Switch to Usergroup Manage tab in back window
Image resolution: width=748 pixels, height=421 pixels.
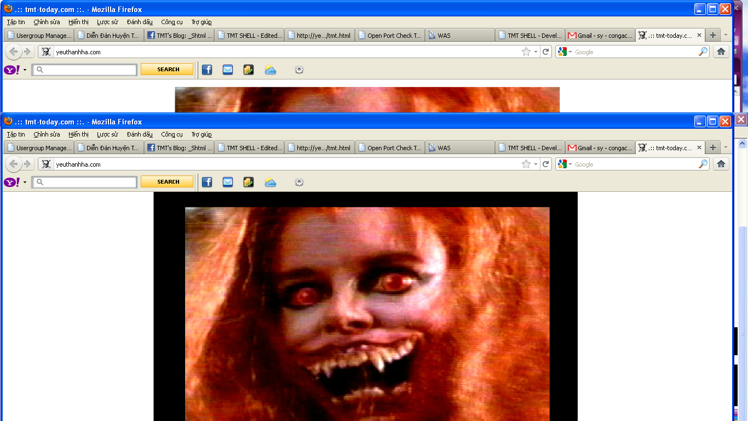point(39,35)
